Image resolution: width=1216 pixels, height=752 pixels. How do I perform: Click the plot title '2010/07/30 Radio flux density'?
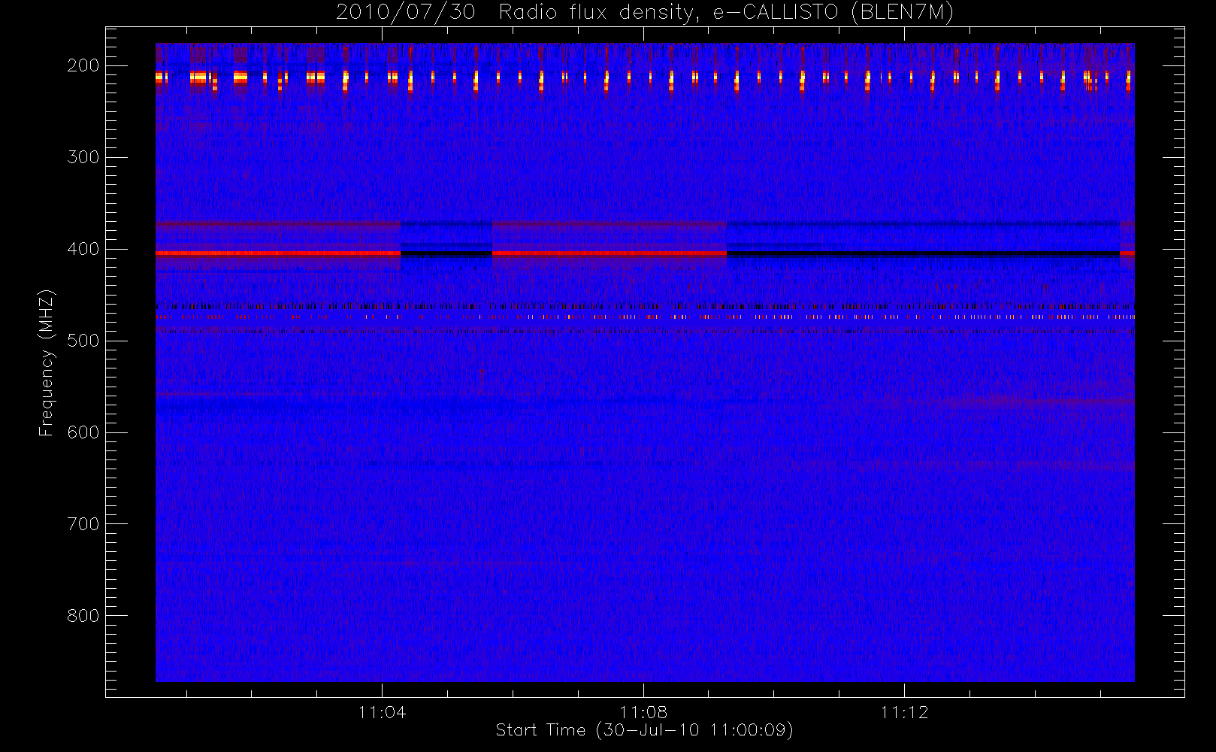(645, 12)
